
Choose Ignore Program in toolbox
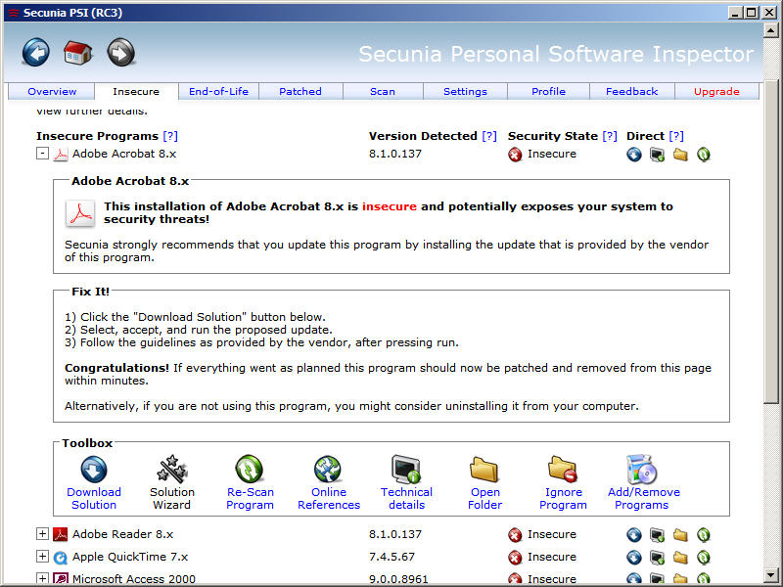pyautogui.click(x=563, y=470)
